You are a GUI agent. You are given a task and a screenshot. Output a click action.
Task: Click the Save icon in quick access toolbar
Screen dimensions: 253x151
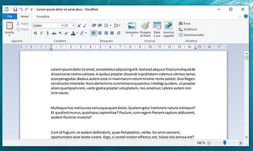coord(15,10)
